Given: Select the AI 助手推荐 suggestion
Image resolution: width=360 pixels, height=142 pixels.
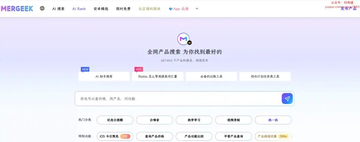Looking at the screenshot, I should (x=104, y=76).
